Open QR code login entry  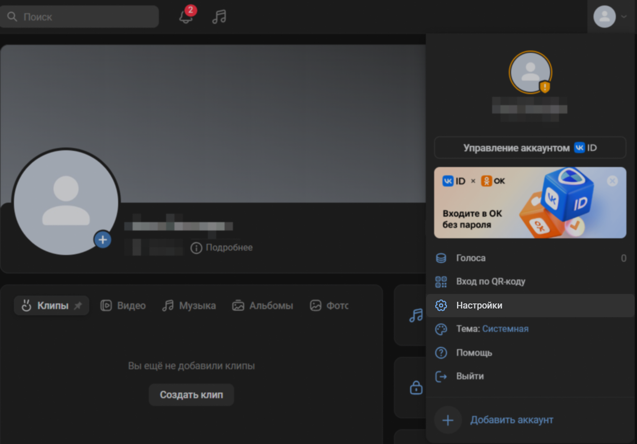pos(490,281)
